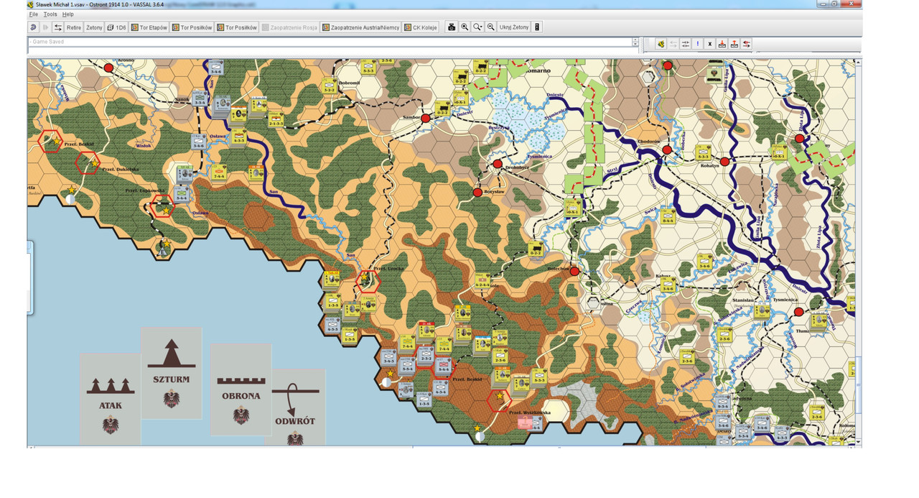Click the red down-arrow tray icon

[722, 44]
